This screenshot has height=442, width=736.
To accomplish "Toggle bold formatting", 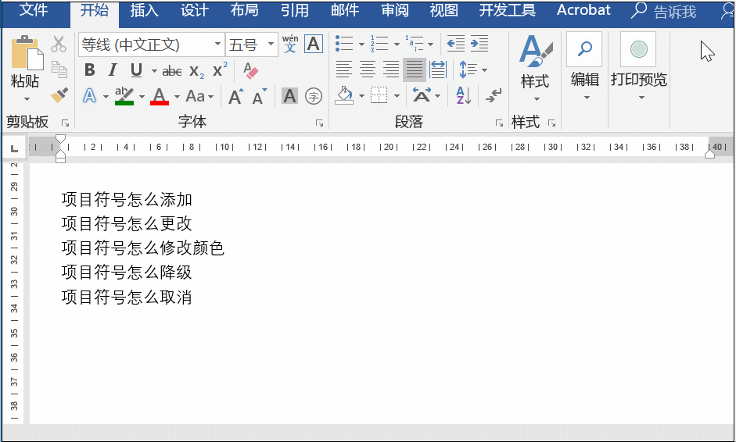I will (90, 70).
